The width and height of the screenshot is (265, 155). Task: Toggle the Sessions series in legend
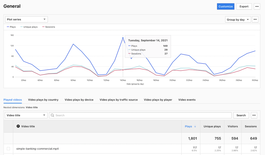point(48,27)
